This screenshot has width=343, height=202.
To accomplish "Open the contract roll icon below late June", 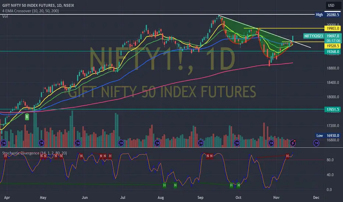I will point(121,143).
